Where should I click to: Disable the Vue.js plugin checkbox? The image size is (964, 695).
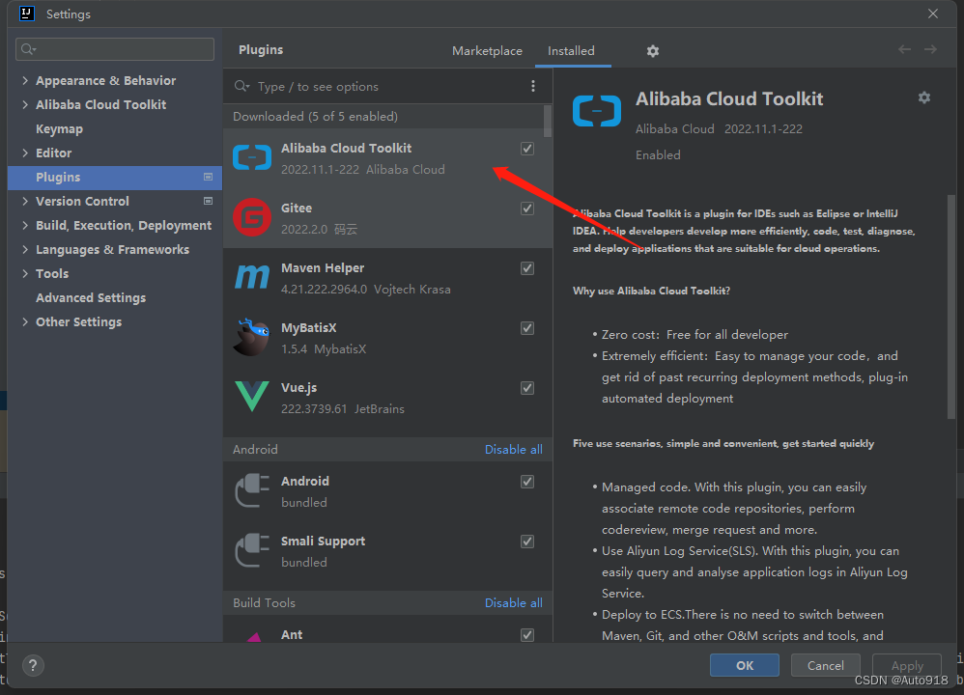pyautogui.click(x=526, y=387)
